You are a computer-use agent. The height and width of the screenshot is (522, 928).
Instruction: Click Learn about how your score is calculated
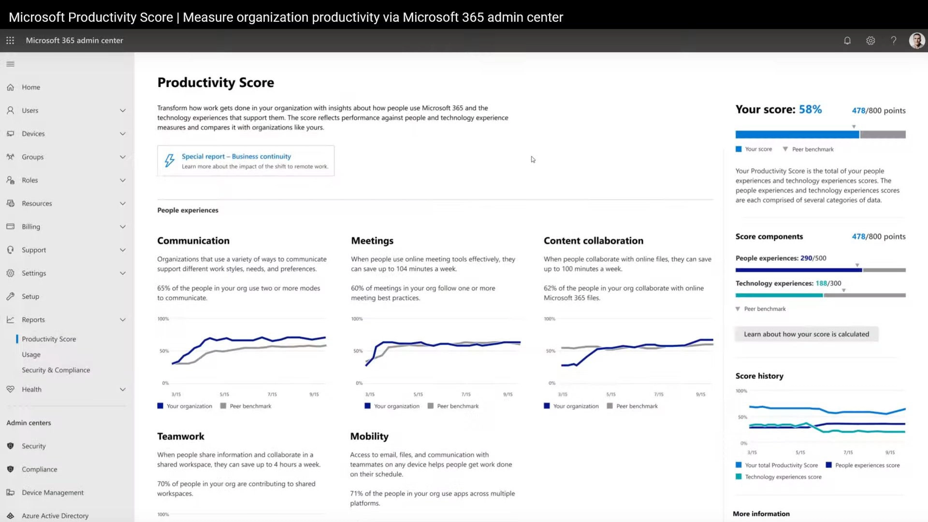pyautogui.click(x=806, y=334)
